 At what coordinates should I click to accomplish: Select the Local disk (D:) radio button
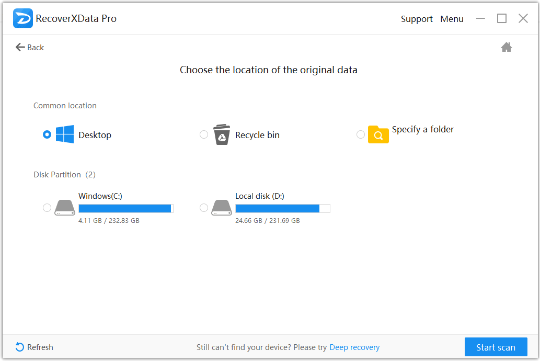204,207
